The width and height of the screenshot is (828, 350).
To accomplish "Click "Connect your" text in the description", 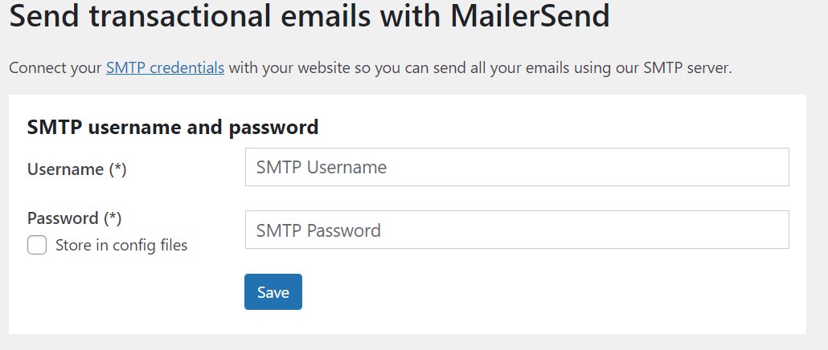I will click(x=55, y=67).
